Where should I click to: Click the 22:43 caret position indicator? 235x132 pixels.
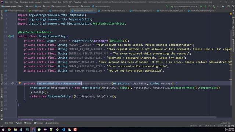coord(201,126)
